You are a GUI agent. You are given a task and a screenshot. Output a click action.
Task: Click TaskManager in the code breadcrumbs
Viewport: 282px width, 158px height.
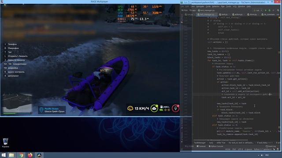(x=200, y=143)
